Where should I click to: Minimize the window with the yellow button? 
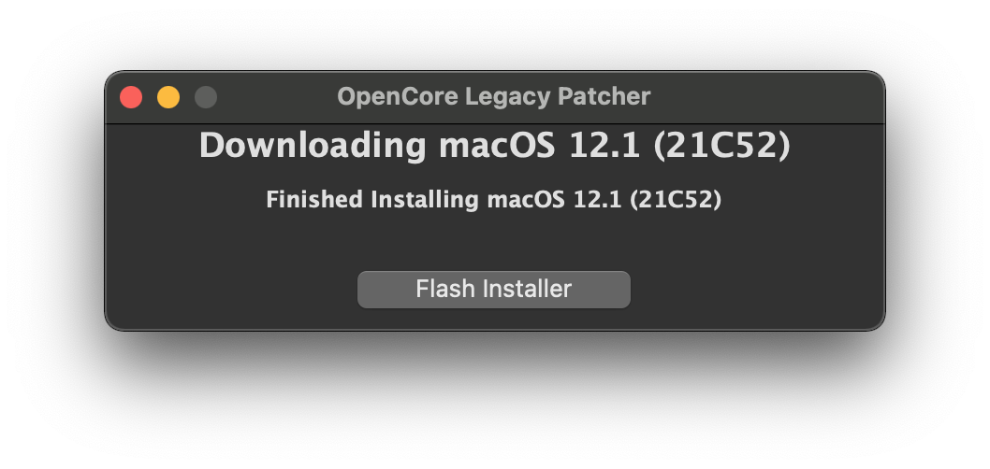pyautogui.click(x=168, y=97)
